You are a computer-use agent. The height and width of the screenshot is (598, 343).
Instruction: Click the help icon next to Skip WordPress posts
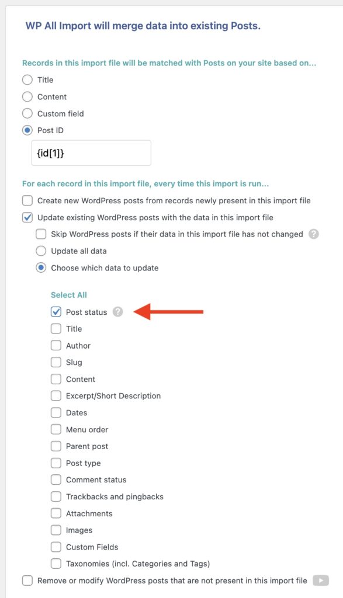tap(314, 234)
